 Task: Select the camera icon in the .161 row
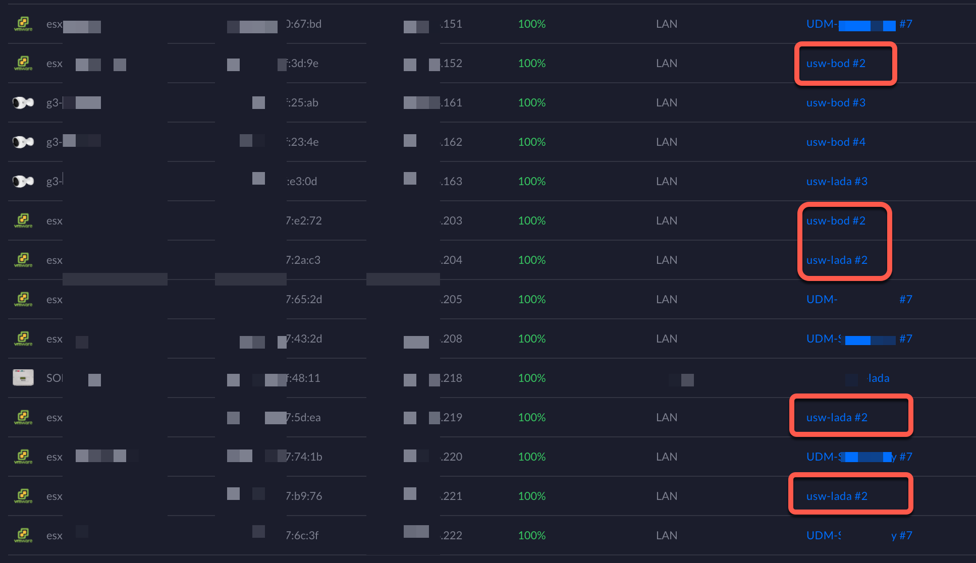[23, 102]
